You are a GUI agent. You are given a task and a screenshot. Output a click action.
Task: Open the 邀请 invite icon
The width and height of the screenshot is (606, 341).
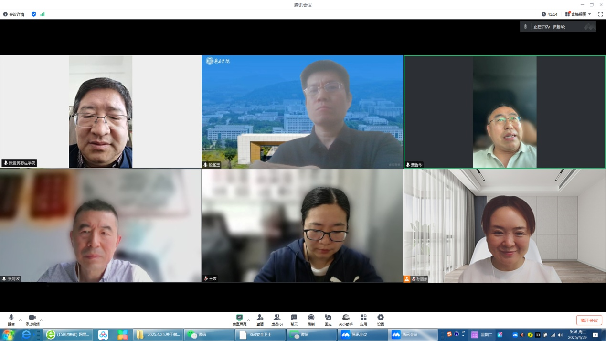click(x=260, y=320)
